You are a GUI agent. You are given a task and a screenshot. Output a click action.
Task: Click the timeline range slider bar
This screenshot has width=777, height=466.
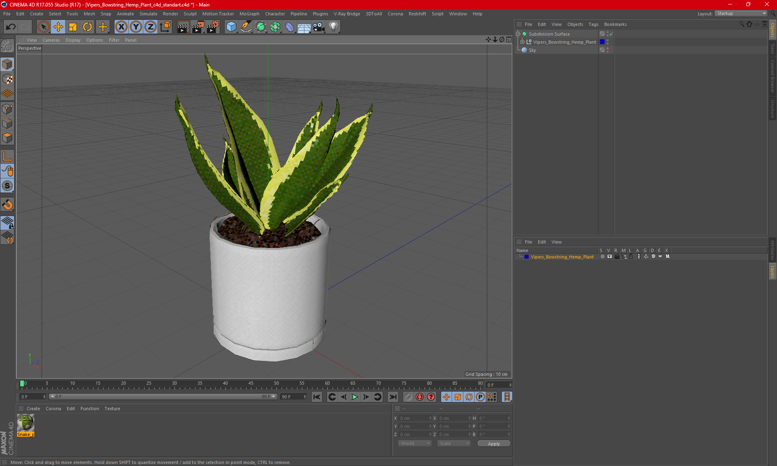click(x=163, y=396)
